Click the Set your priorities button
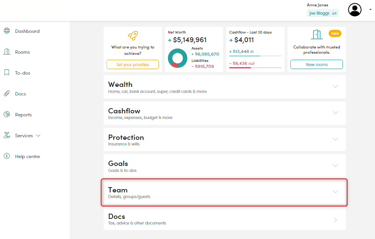Image resolution: width=375 pixels, height=239 pixels. [133, 65]
